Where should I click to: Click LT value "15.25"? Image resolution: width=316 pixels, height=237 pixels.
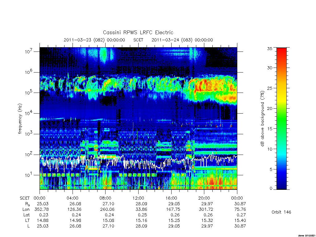(x=174, y=220)
